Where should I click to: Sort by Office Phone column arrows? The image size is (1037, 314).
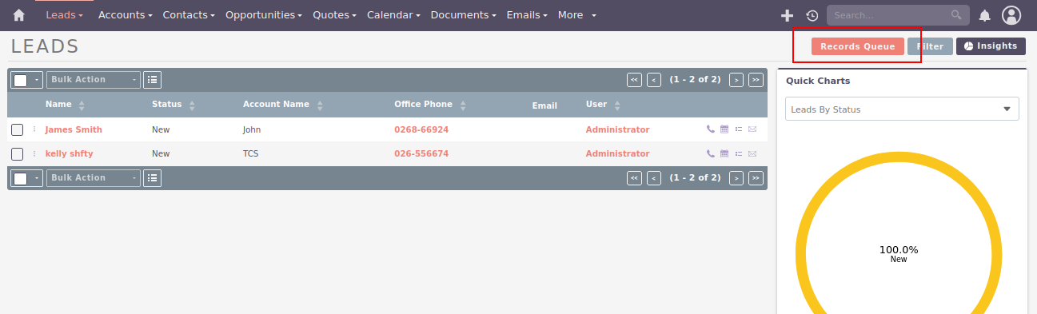coord(463,105)
